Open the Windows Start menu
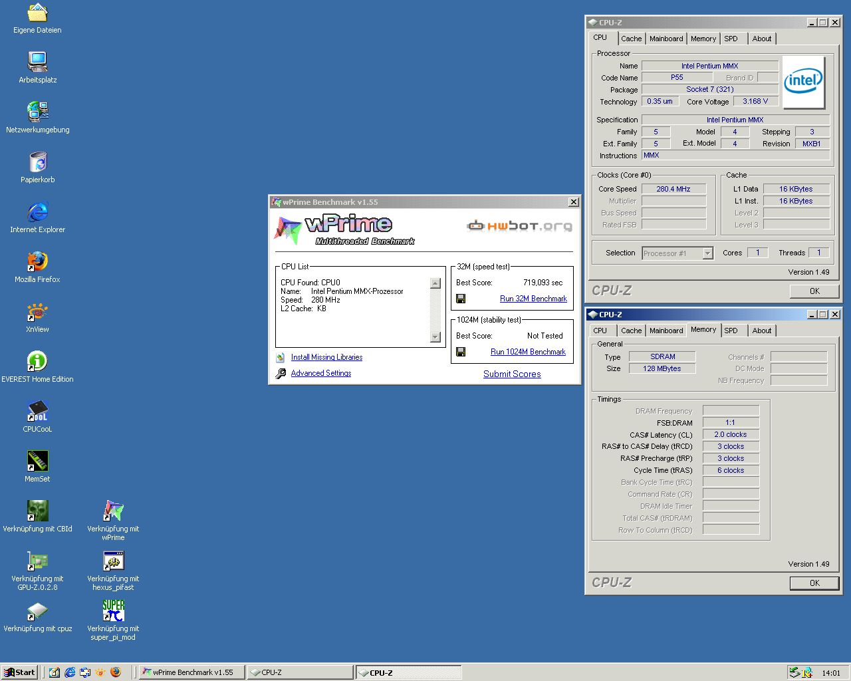The height and width of the screenshot is (681, 851). tap(19, 672)
